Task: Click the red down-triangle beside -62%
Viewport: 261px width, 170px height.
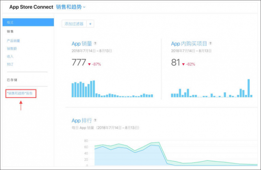Action: coord(183,64)
